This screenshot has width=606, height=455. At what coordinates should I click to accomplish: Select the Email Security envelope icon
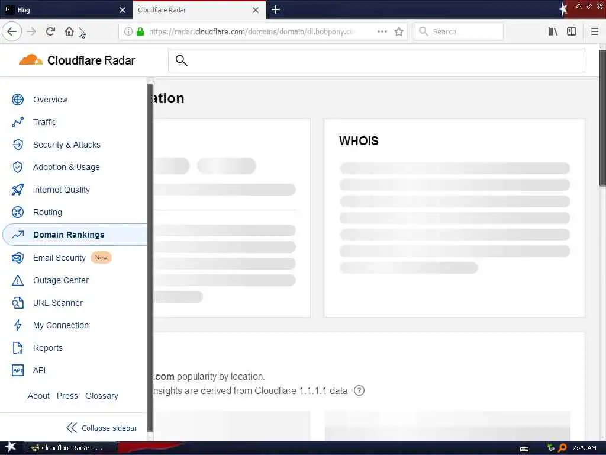click(18, 258)
